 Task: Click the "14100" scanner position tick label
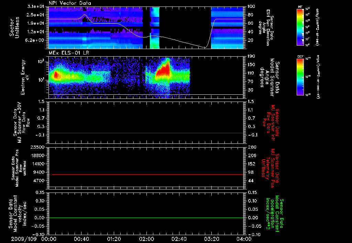38,164
